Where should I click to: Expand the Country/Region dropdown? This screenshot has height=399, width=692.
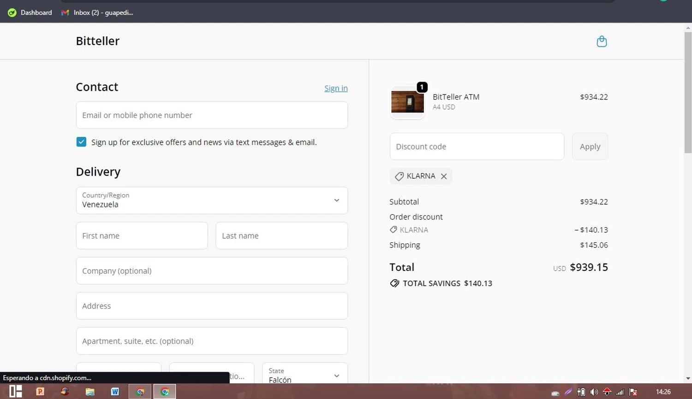click(212, 200)
